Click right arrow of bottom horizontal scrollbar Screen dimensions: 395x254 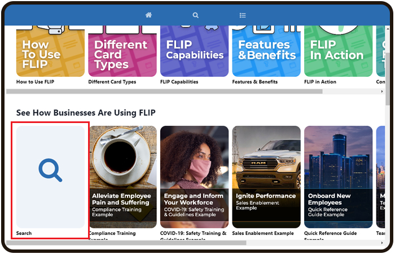coord(382,243)
